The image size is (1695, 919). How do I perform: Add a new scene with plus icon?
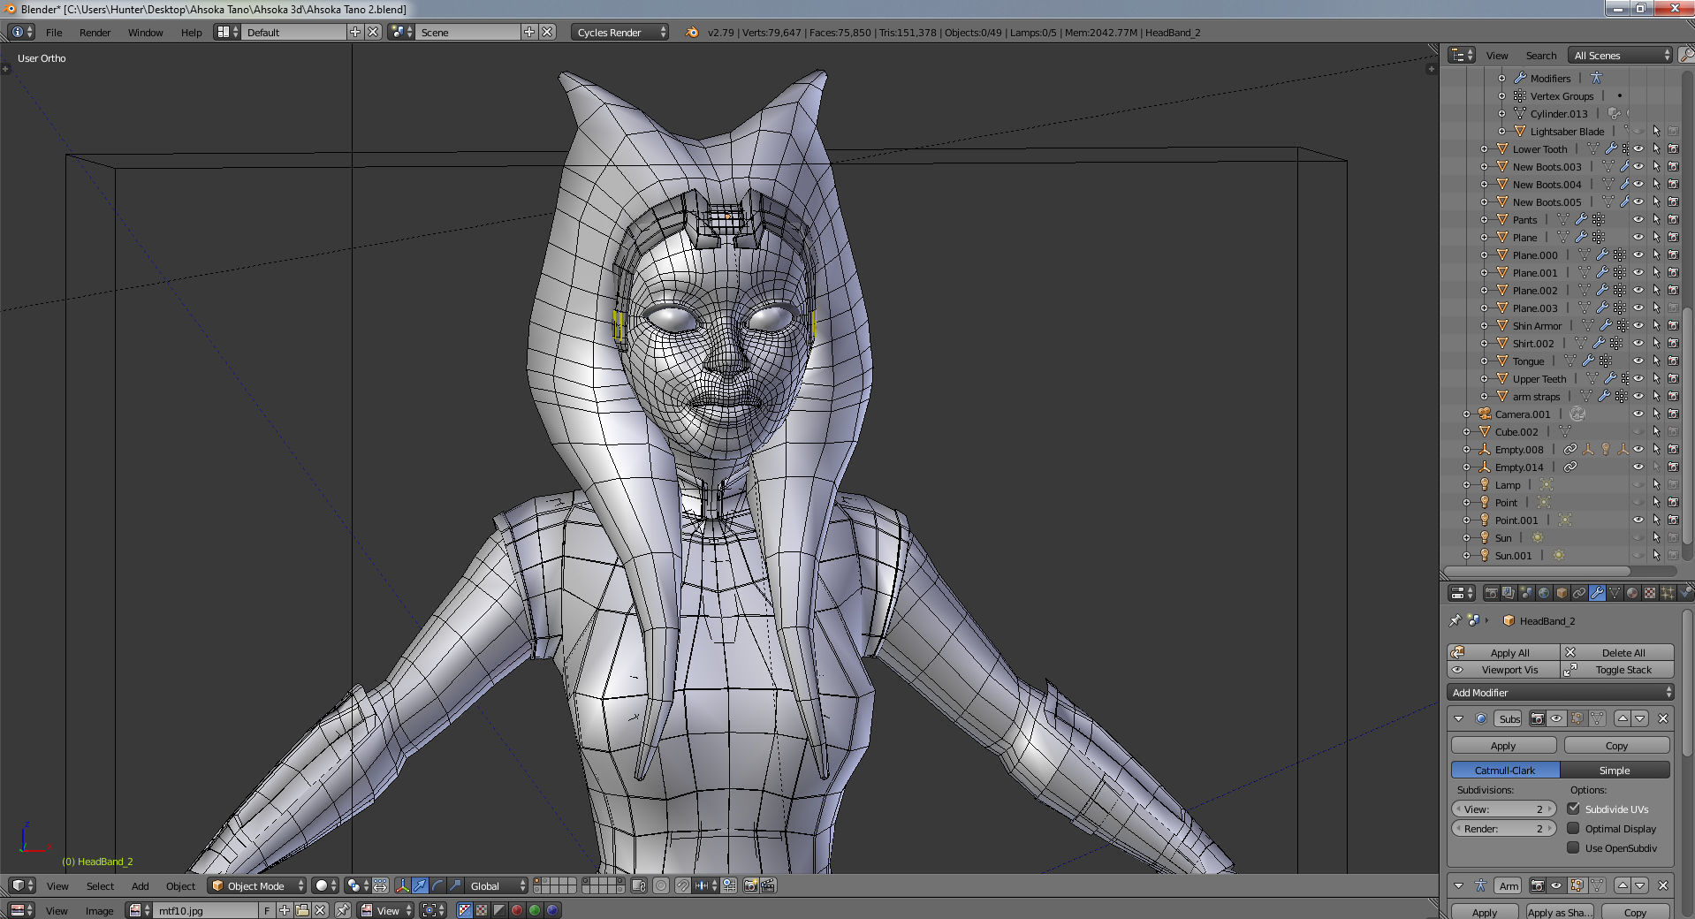click(529, 32)
